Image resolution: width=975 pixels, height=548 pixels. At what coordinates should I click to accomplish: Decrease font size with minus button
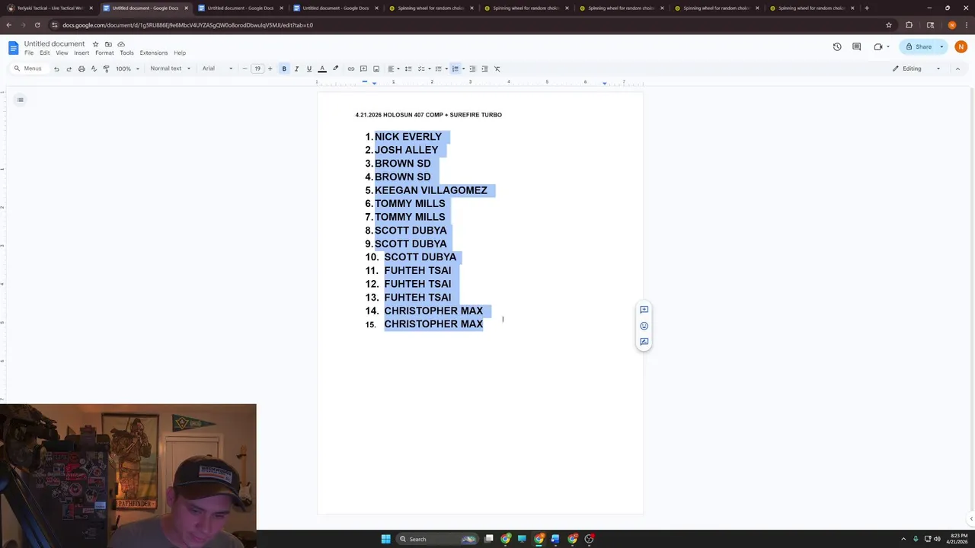click(245, 68)
